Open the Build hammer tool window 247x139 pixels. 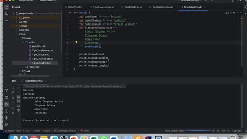point(7,90)
